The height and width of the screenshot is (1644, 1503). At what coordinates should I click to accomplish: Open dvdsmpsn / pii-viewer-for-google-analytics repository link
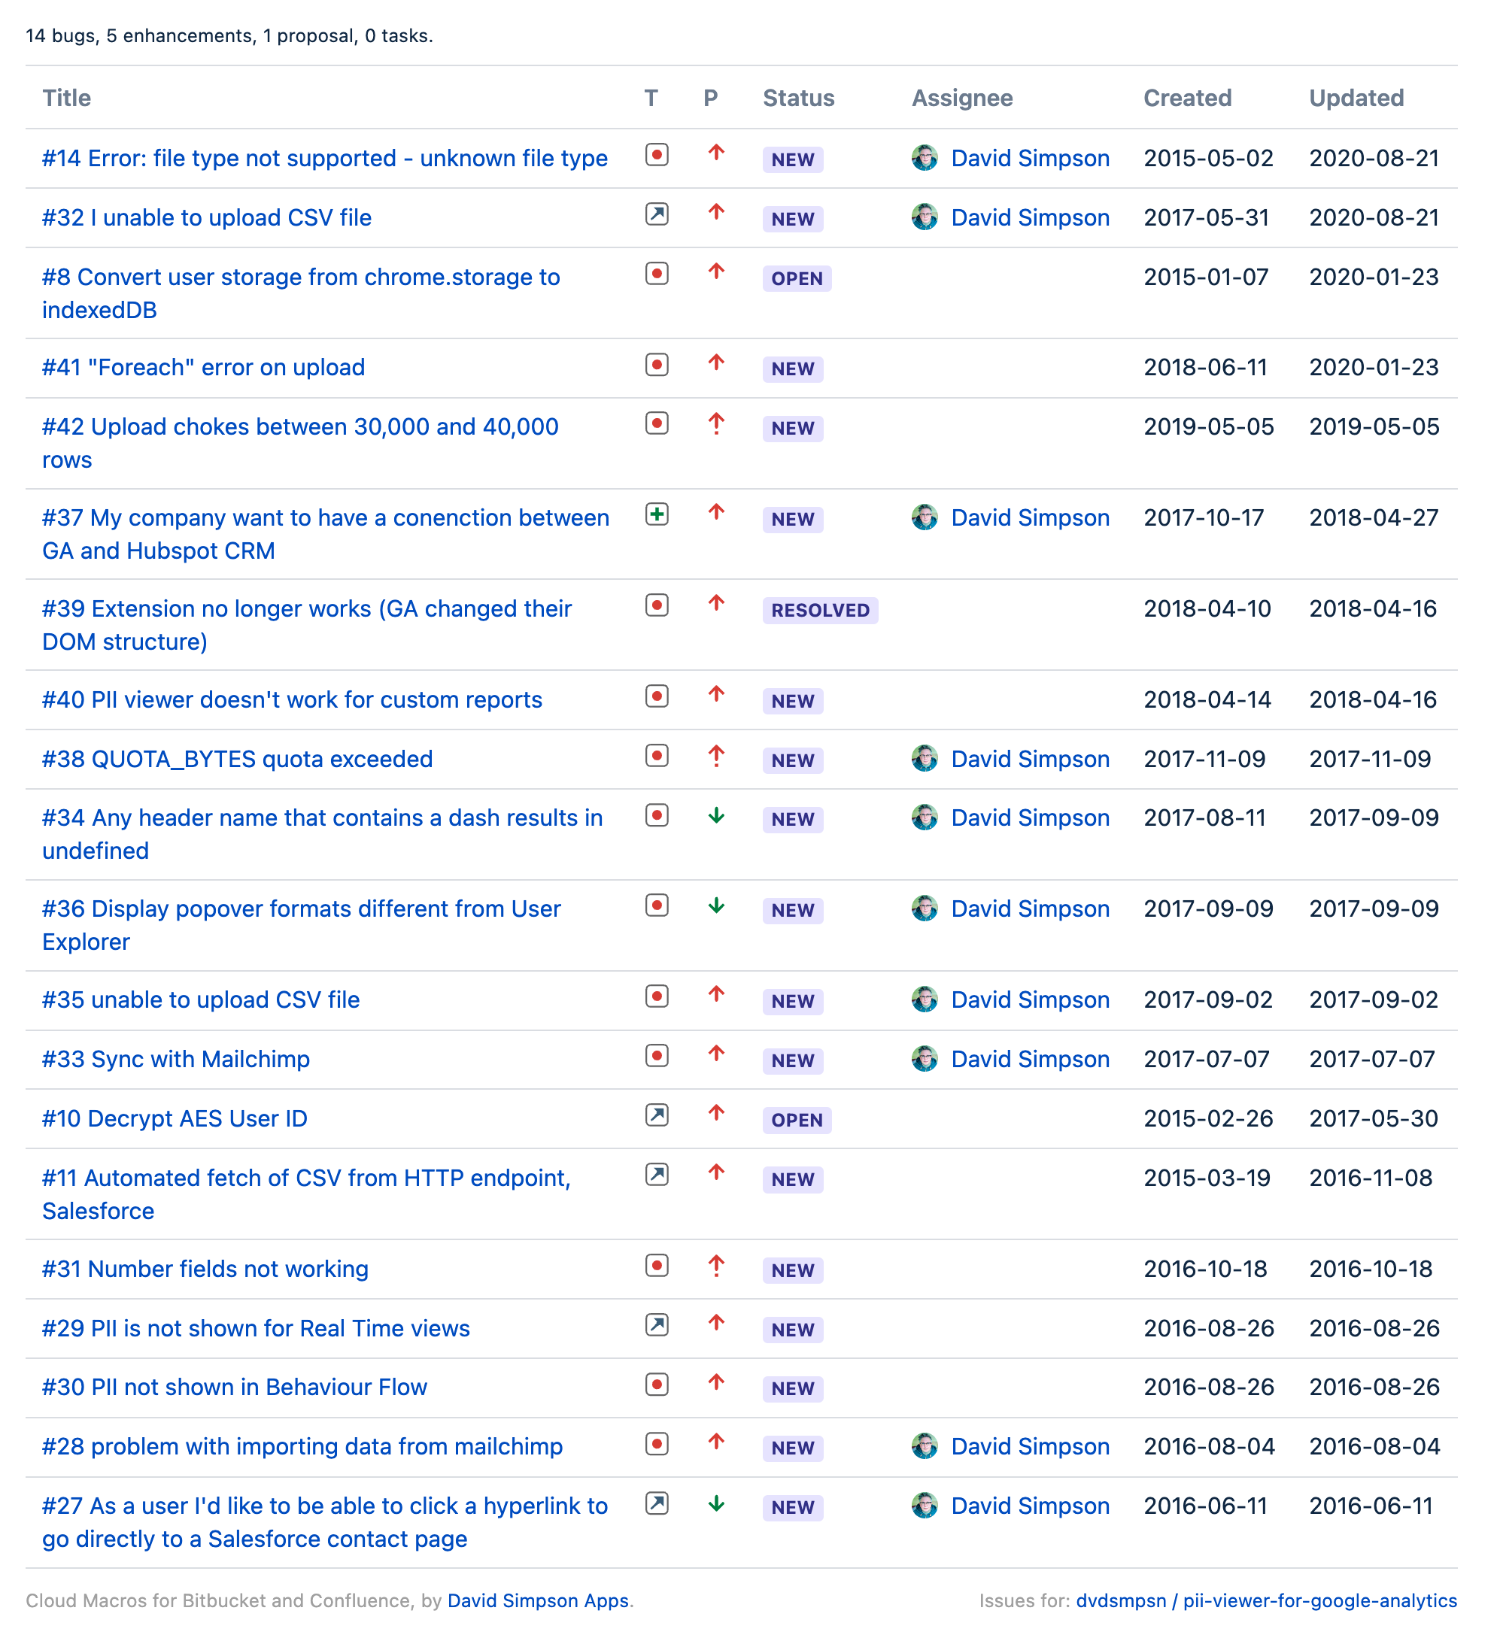1266,1600
